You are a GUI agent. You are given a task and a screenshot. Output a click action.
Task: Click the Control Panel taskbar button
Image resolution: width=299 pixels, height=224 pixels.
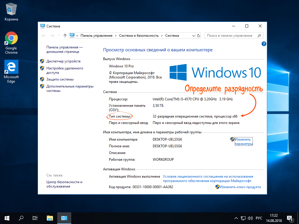[x=64, y=218]
